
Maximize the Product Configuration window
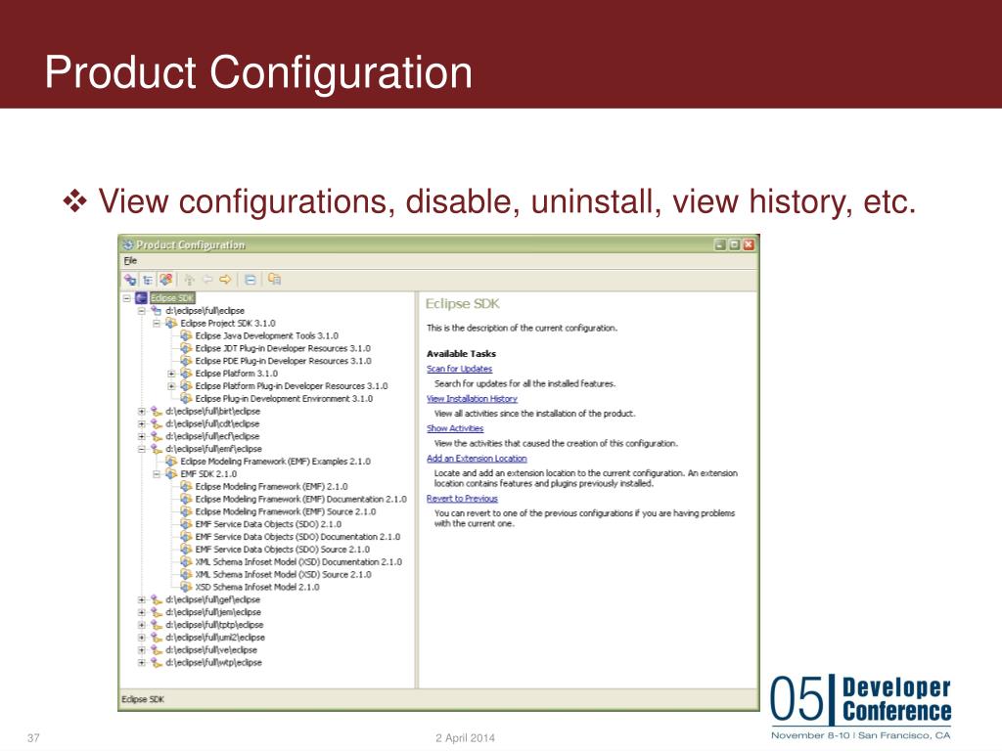click(734, 244)
